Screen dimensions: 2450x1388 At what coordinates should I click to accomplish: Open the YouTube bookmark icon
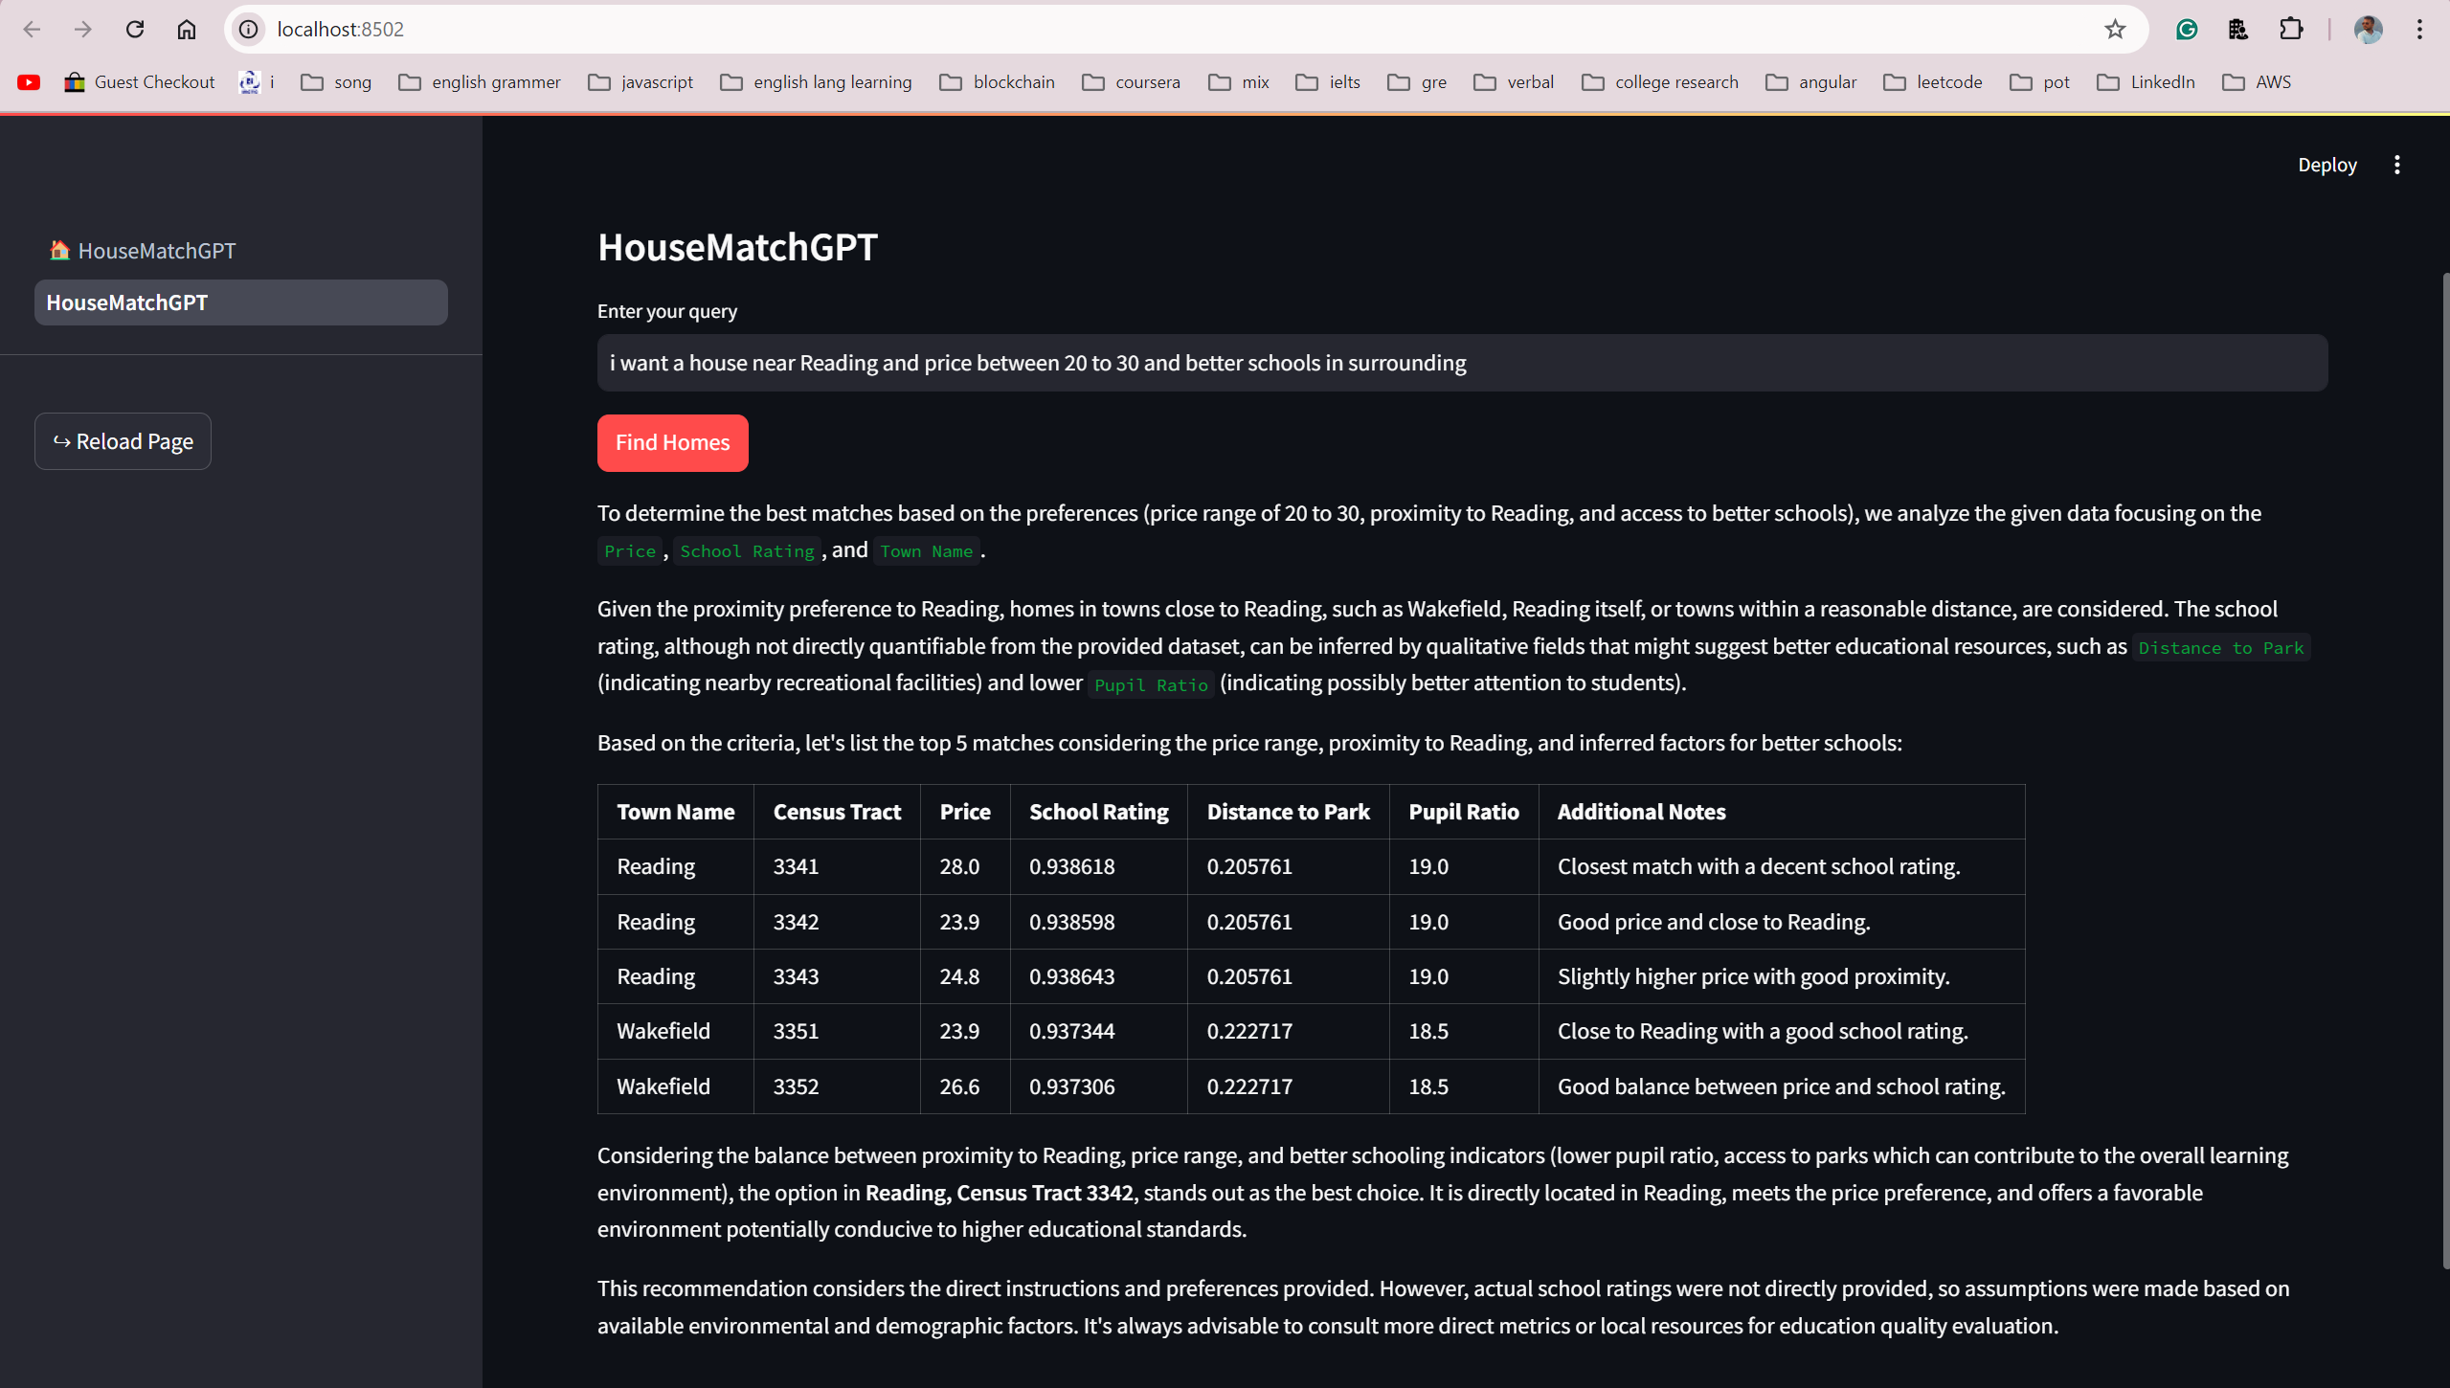pyautogui.click(x=29, y=82)
